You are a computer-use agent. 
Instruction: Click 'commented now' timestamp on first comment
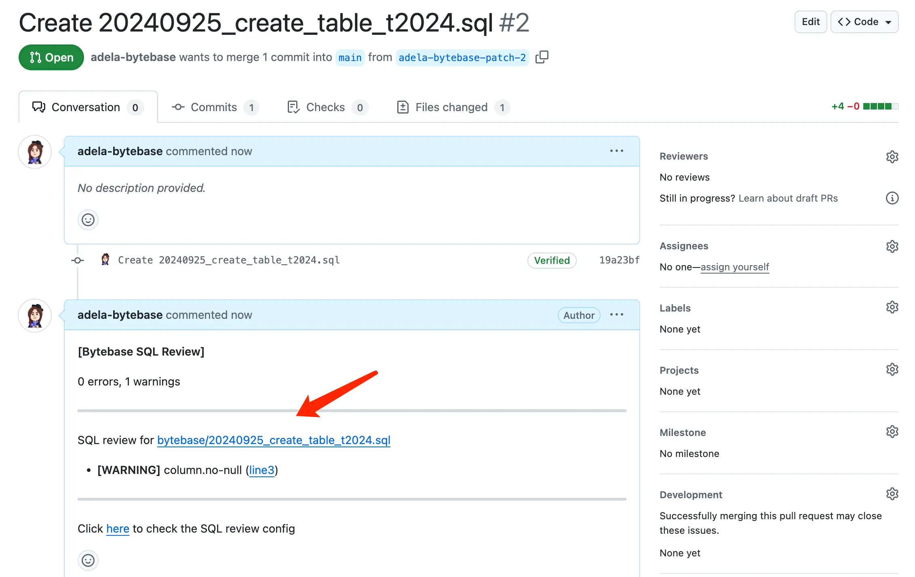209,151
